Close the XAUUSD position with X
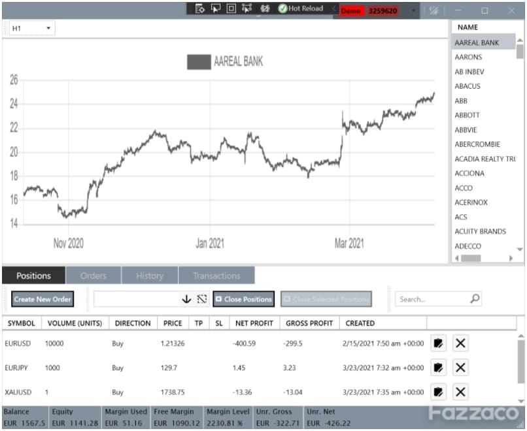Viewport: 527px width, 431px height. [x=460, y=392]
